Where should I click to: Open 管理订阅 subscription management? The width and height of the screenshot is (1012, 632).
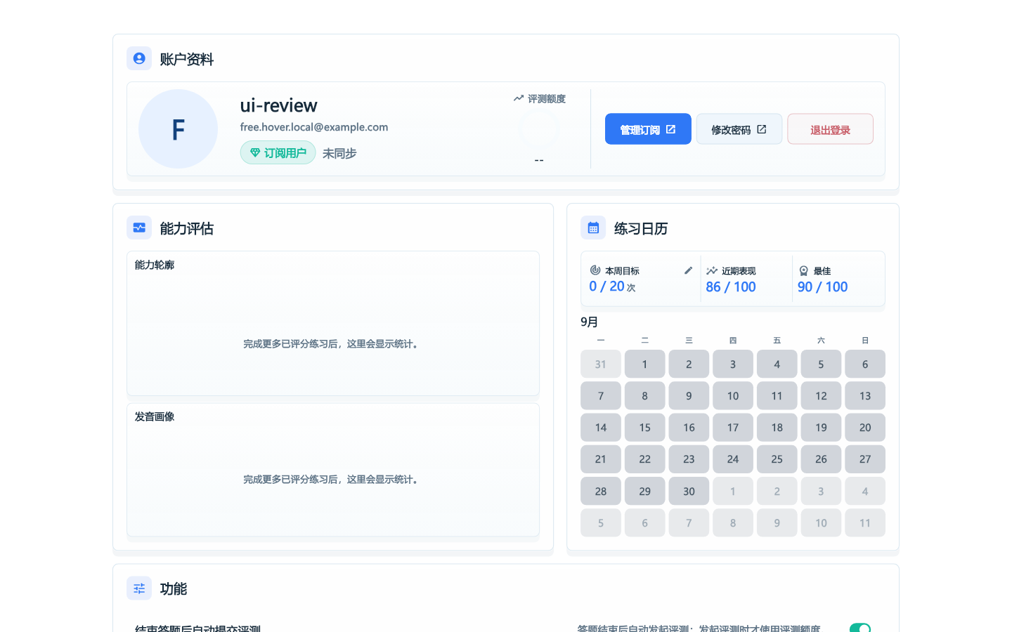pos(648,129)
